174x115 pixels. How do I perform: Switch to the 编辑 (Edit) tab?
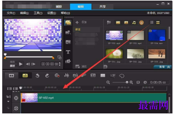coord(81,7)
